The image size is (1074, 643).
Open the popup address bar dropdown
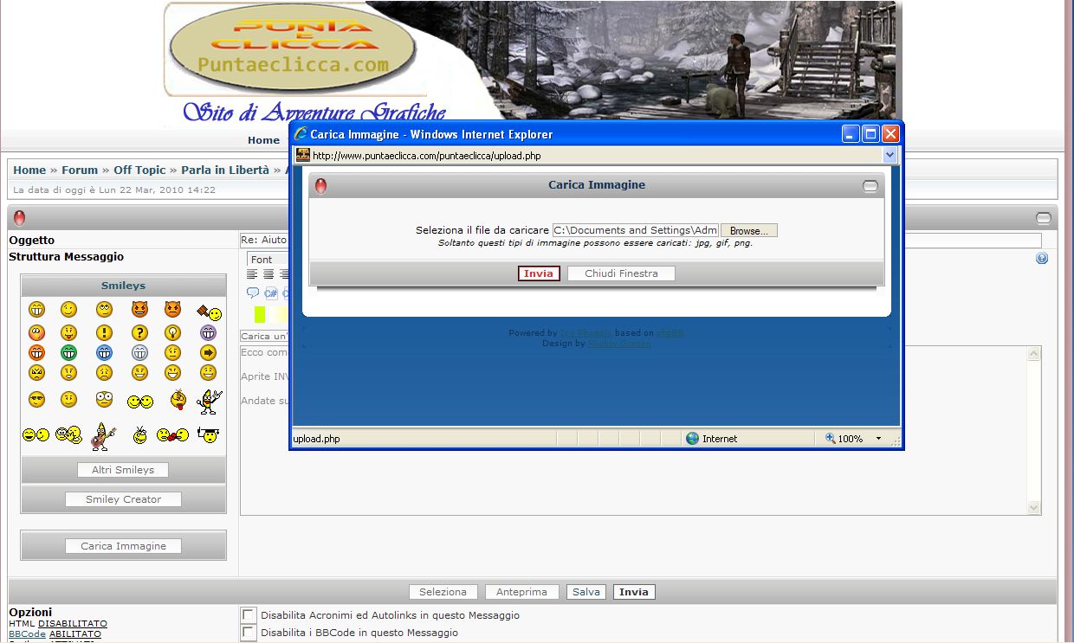pyautogui.click(x=890, y=156)
